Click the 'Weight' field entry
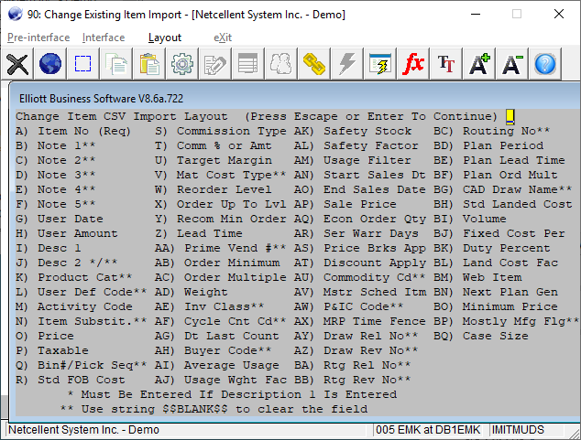The image size is (581, 440). click(192, 292)
